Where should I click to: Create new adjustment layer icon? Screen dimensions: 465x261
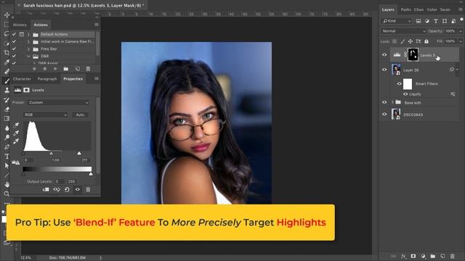(x=423, y=256)
